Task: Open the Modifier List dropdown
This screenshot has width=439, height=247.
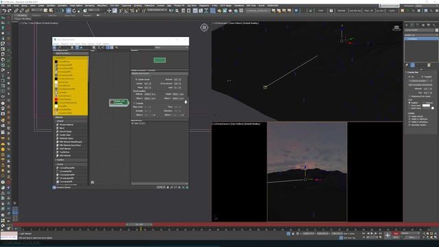Action: (421, 35)
